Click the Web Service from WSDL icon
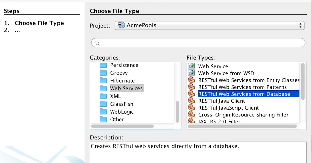312x163 pixels. [x=191, y=73]
